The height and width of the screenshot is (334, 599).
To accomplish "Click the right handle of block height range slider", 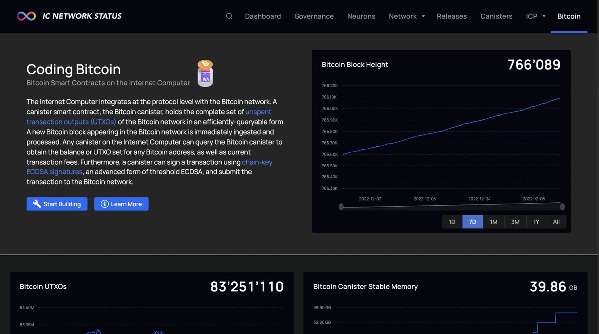I will [x=562, y=207].
